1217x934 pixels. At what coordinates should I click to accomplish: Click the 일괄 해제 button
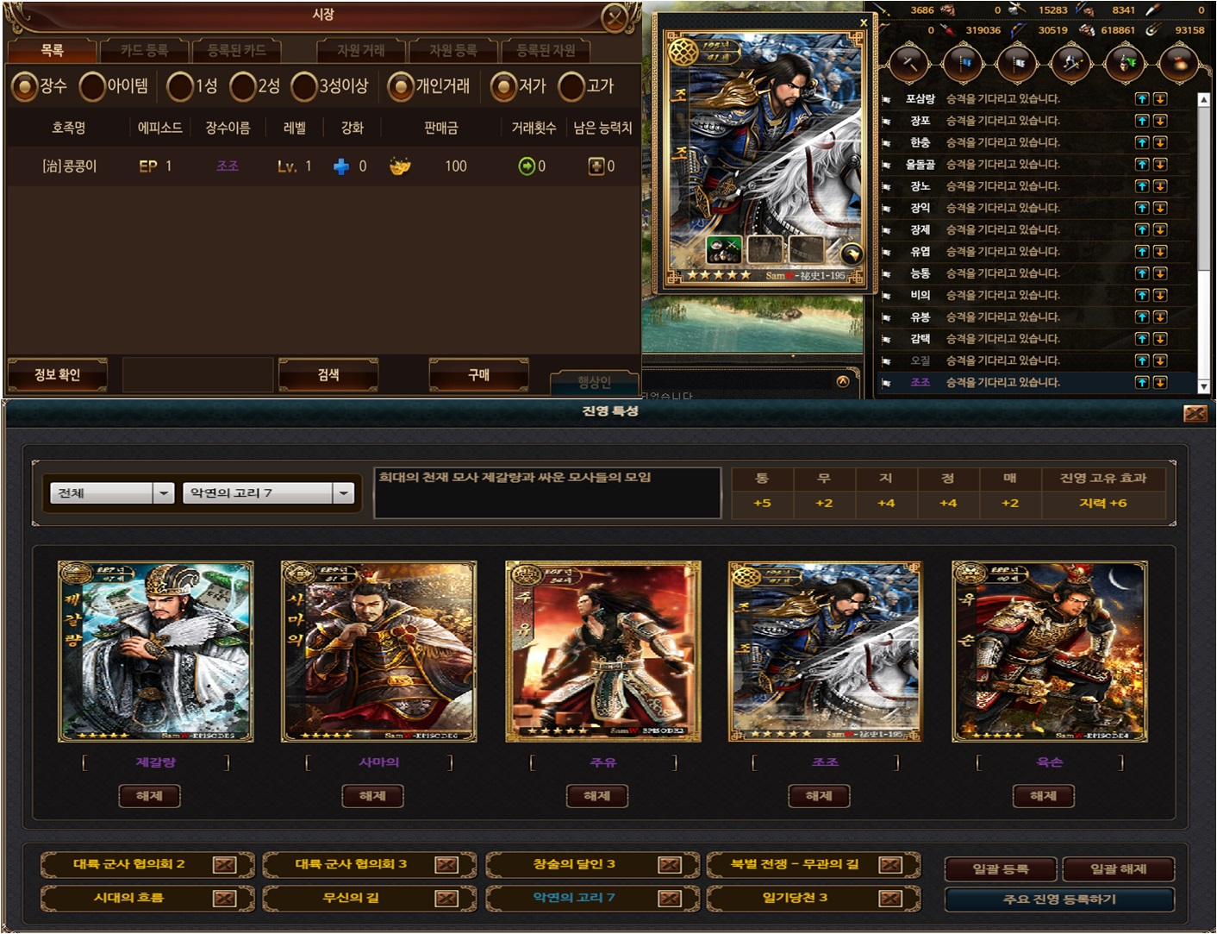pos(1118,868)
